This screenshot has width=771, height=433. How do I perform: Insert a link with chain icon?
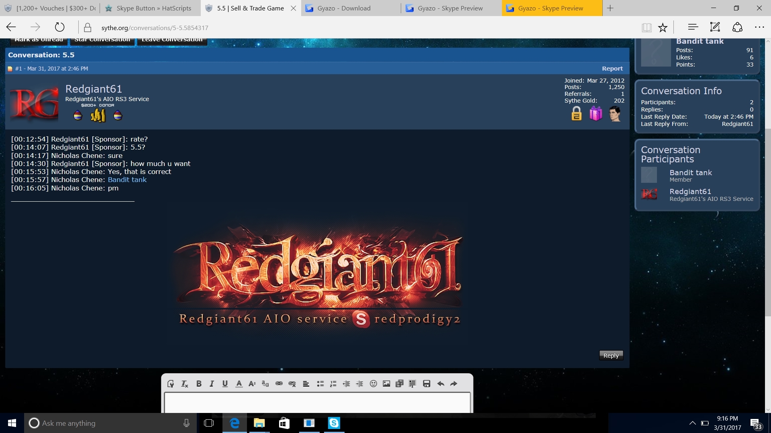[279, 384]
